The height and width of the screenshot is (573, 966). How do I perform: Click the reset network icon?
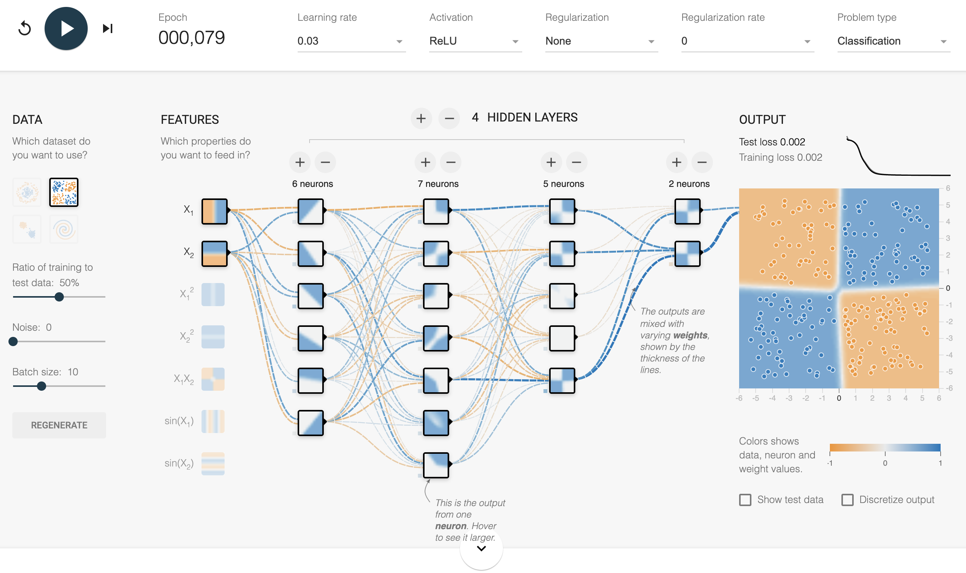click(x=25, y=28)
